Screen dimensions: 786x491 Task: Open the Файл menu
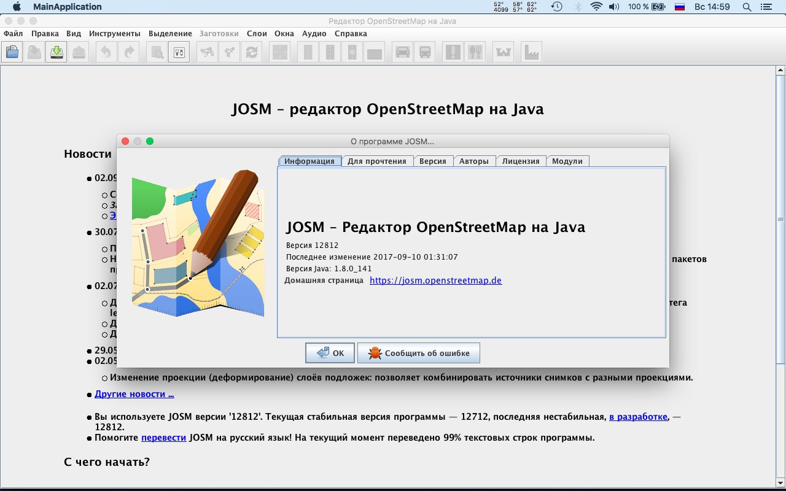14,33
